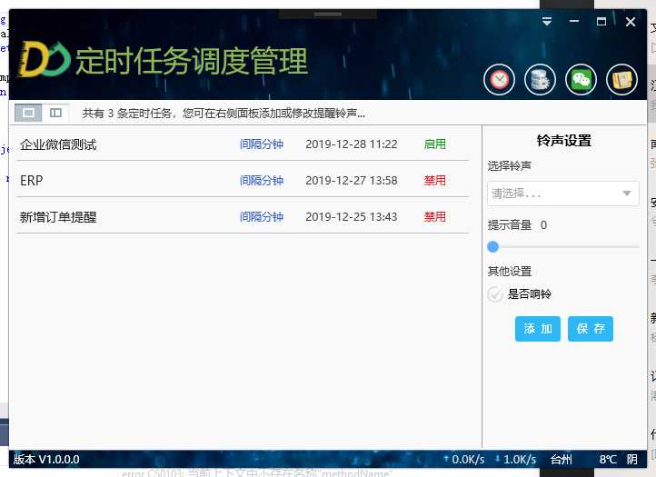656x477 pixels.
Task: Open the yellow folder box icon
Action: pyautogui.click(x=621, y=80)
